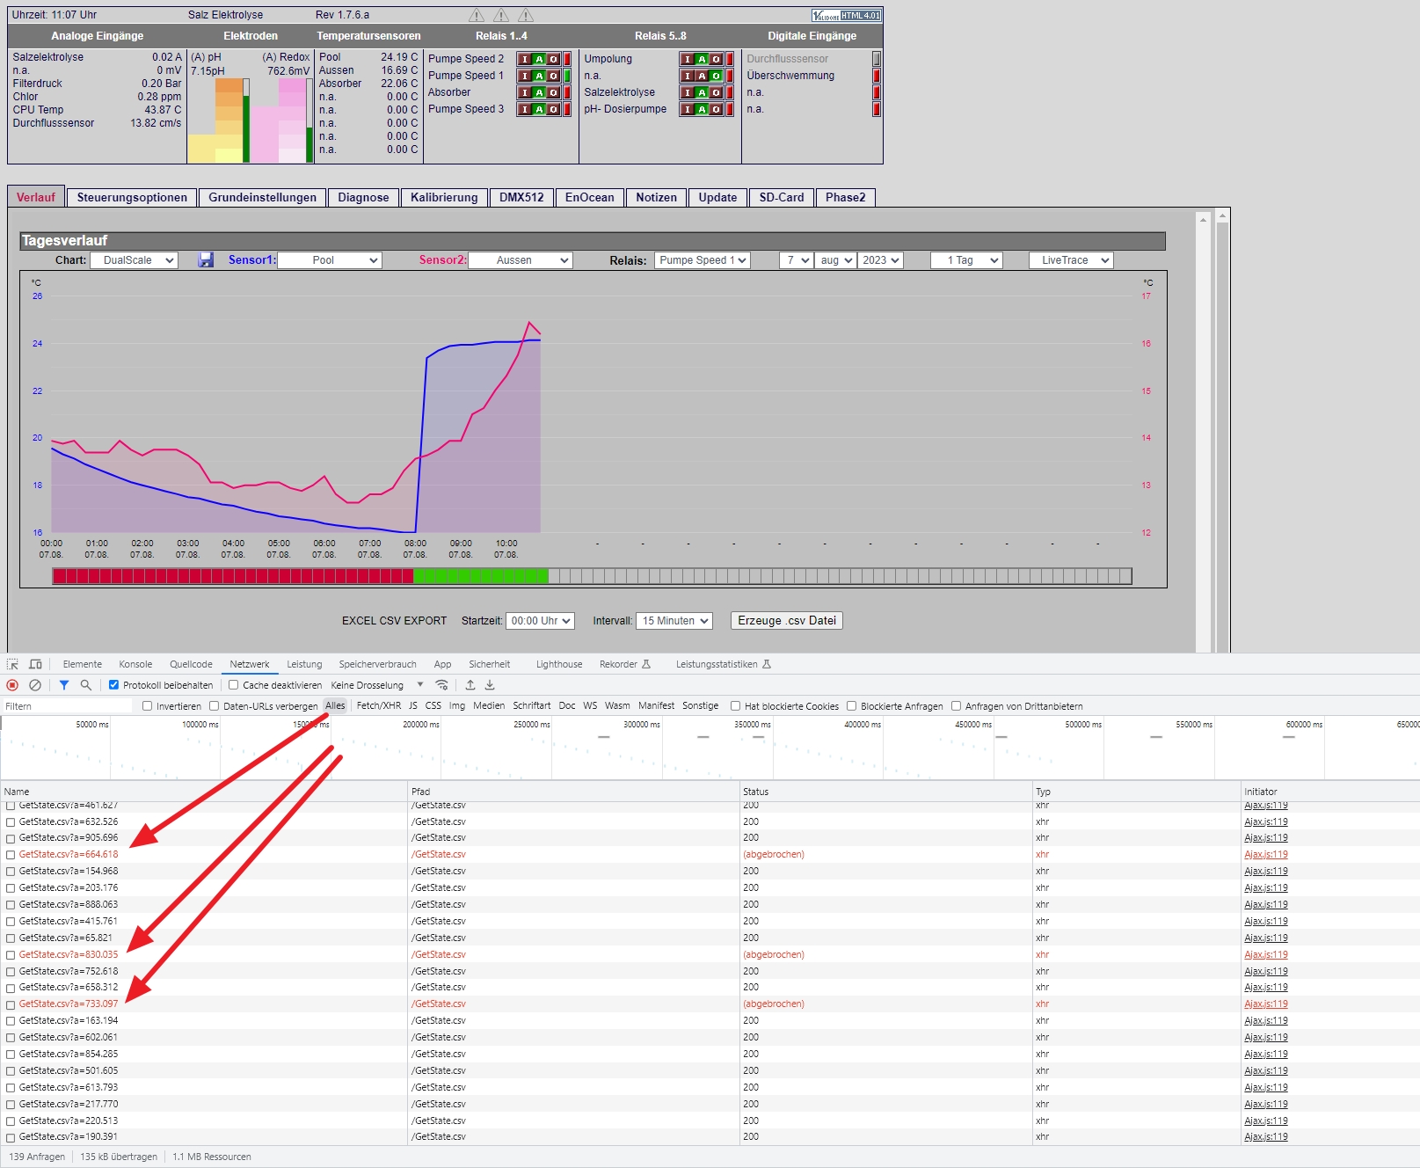Open the Chart DualScale dropdown

click(x=135, y=260)
